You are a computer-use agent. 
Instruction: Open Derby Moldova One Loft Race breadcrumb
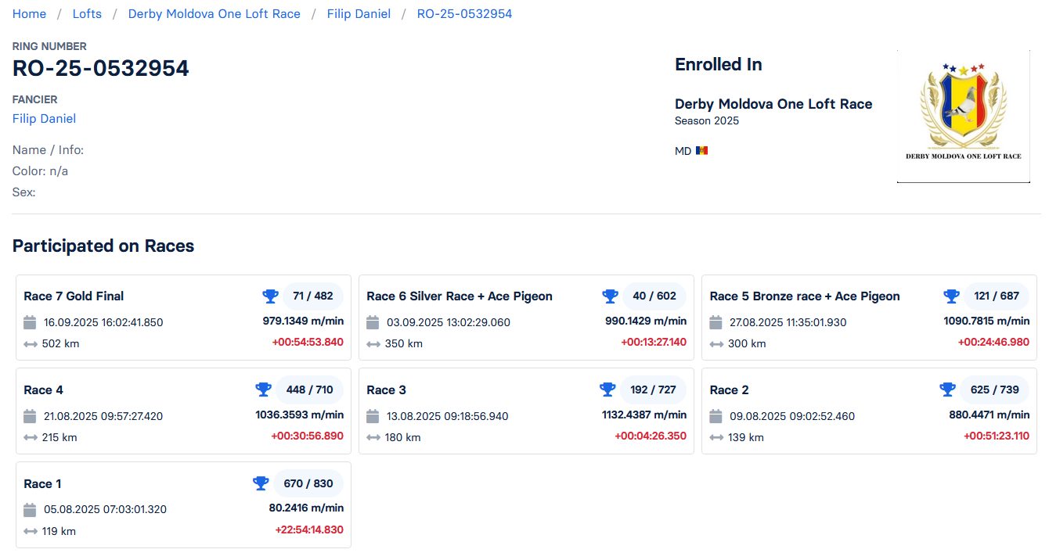(214, 14)
